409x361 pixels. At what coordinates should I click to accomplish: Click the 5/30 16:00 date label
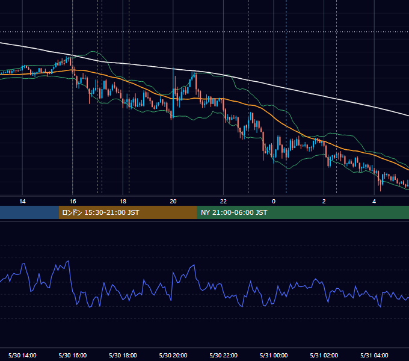tap(73, 355)
